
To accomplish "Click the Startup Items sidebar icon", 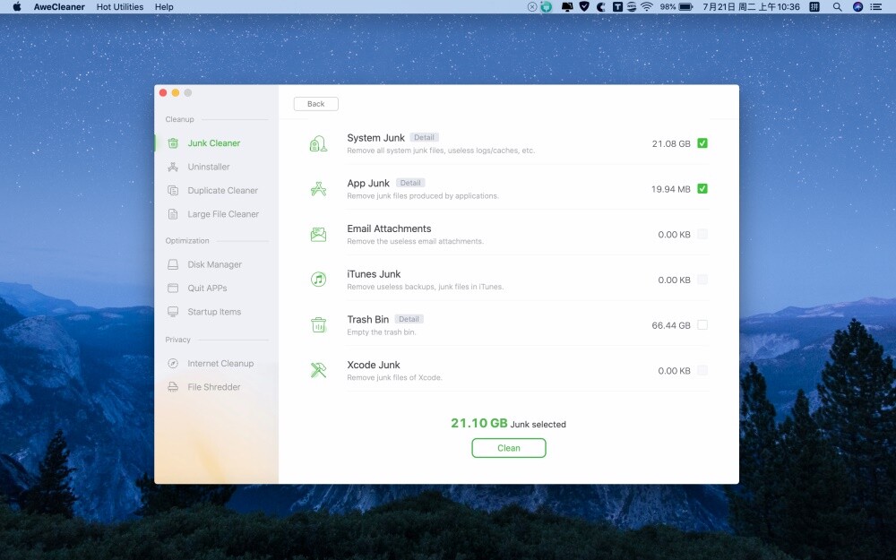I will click(173, 312).
